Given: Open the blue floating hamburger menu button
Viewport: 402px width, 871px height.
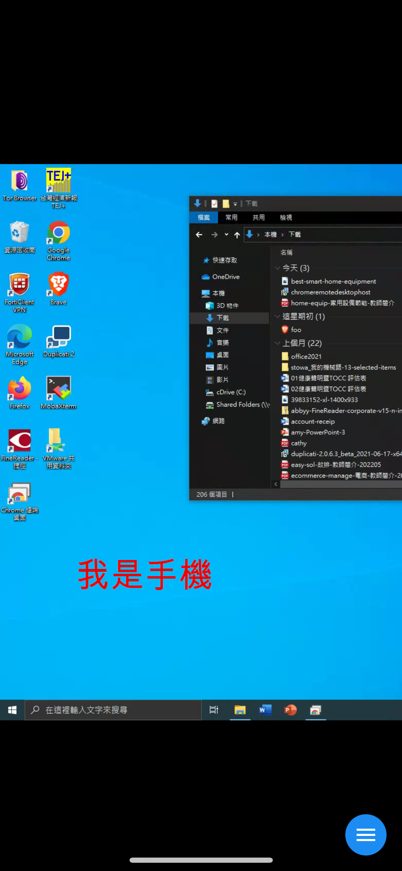Looking at the screenshot, I should [x=366, y=835].
